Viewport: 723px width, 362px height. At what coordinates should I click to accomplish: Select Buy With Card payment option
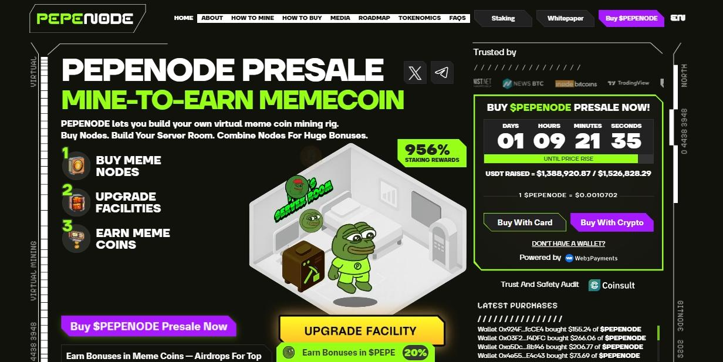click(525, 222)
